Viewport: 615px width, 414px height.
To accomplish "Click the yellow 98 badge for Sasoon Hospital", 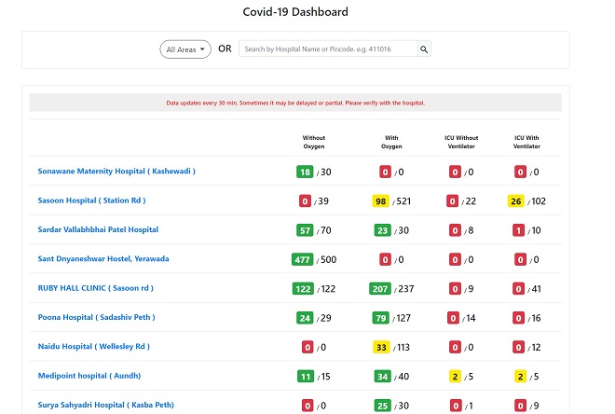I will (x=380, y=200).
